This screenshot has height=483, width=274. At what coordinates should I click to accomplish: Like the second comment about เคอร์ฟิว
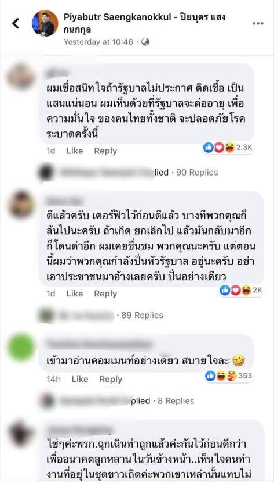click(75, 294)
